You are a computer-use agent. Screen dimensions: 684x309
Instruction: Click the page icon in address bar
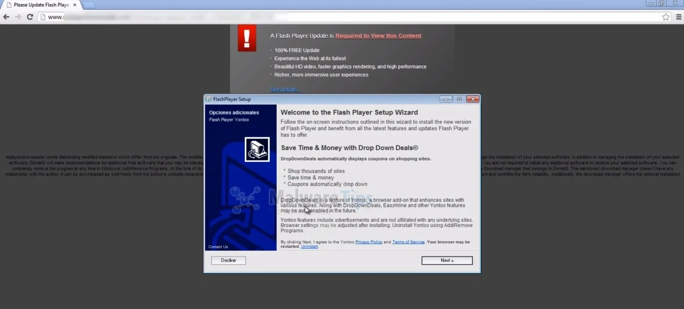click(42, 17)
